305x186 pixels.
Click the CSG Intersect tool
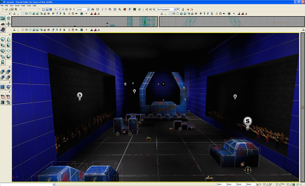tap(3, 77)
